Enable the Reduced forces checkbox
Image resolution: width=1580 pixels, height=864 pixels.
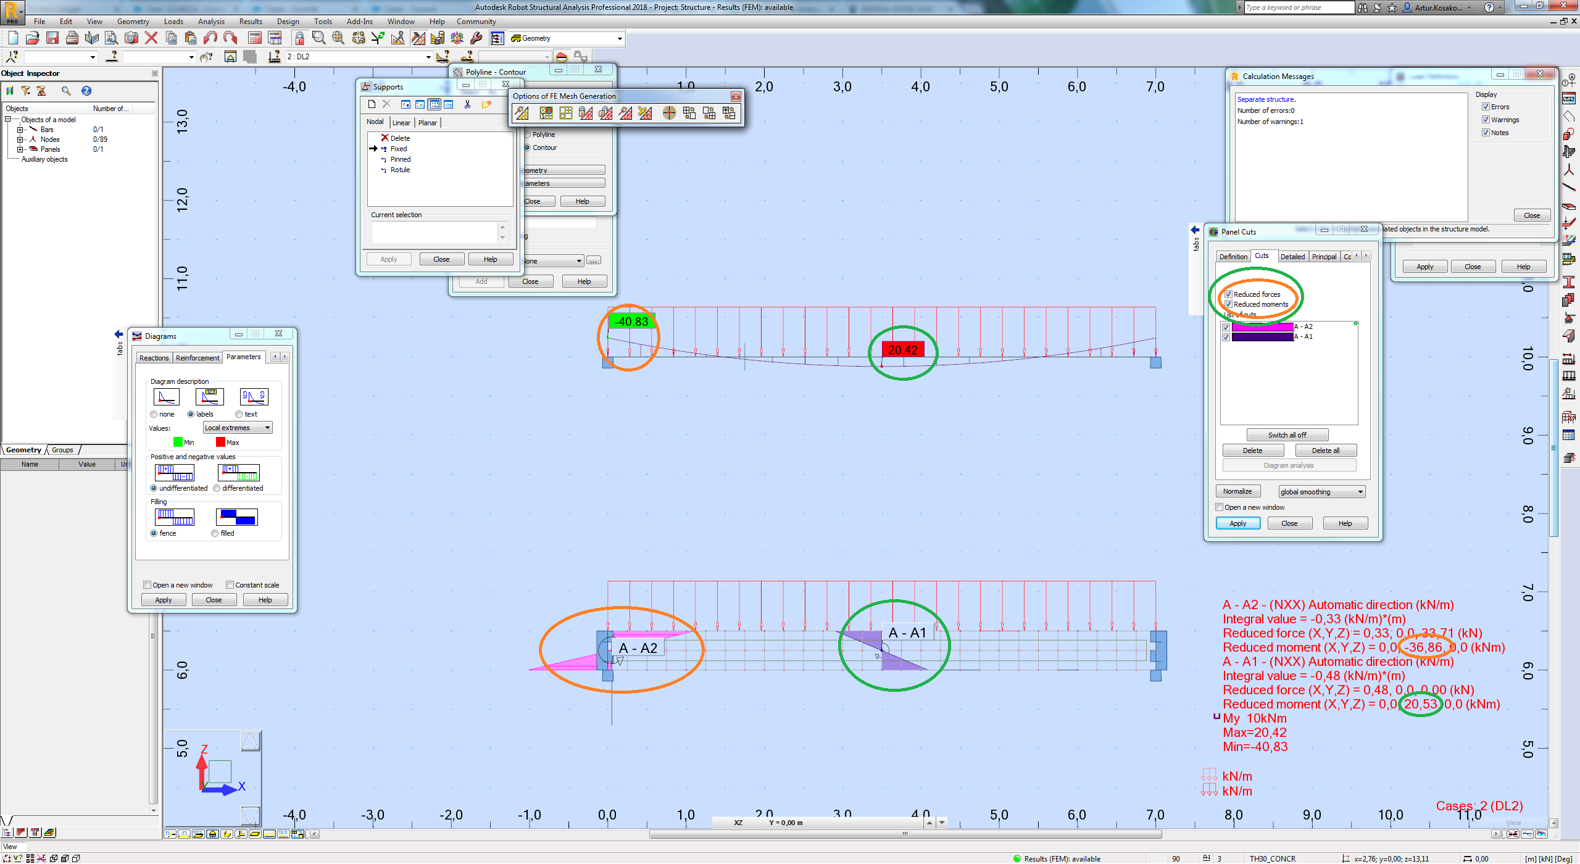[x=1229, y=294]
